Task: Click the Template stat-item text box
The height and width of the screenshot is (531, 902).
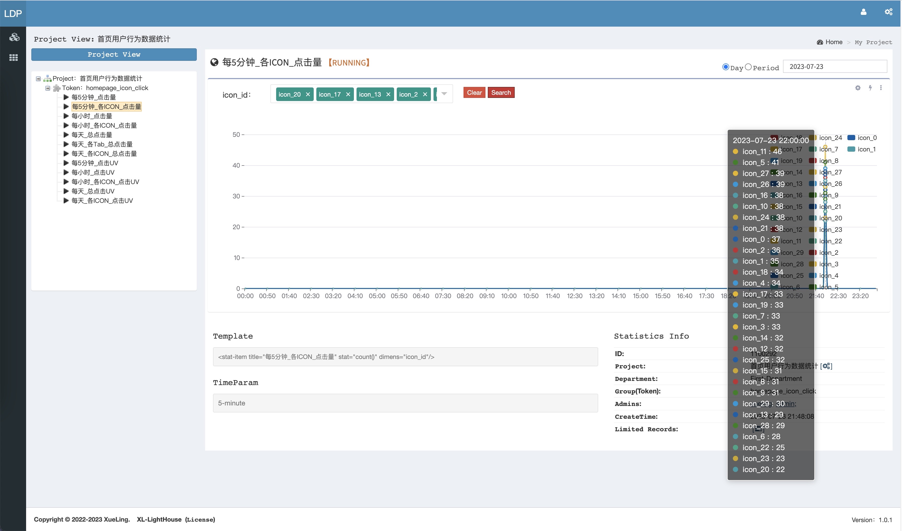Action: click(405, 357)
